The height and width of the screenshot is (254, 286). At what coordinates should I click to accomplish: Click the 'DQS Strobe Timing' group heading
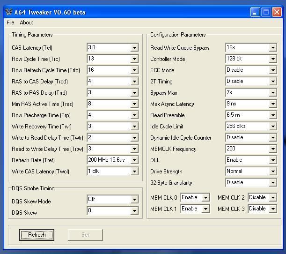(33, 188)
